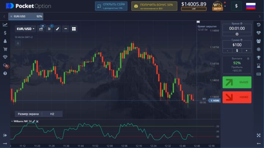Open the market shopping cart icon
The image size is (264, 148).
(5, 49)
